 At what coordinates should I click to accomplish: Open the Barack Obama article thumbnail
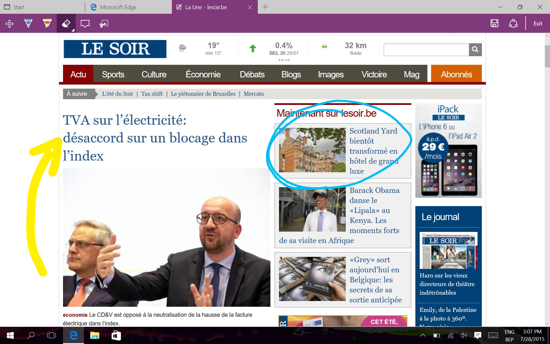pyautogui.click(x=312, y=210)
